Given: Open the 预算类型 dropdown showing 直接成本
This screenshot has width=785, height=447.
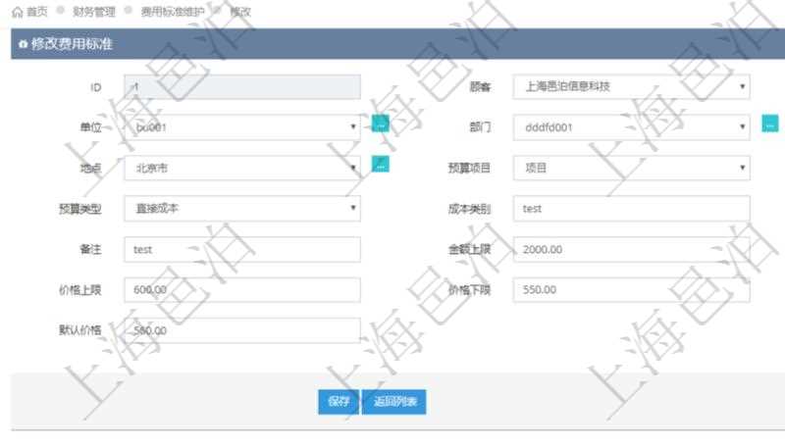Looking at the screenshot, I should pos(242,209).
